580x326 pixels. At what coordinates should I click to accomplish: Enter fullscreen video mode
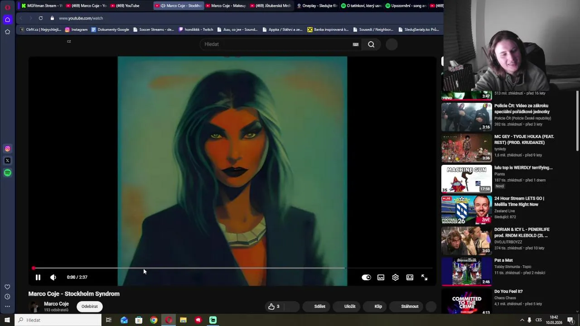[424, 277]
